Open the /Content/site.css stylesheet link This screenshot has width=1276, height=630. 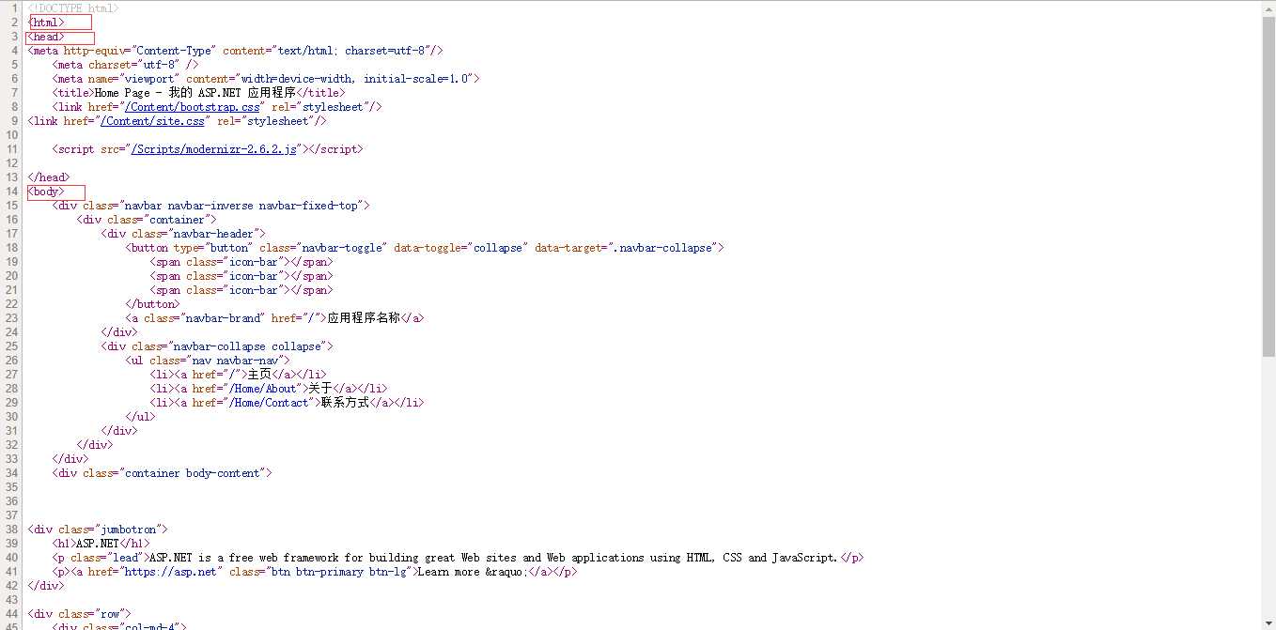153,121
